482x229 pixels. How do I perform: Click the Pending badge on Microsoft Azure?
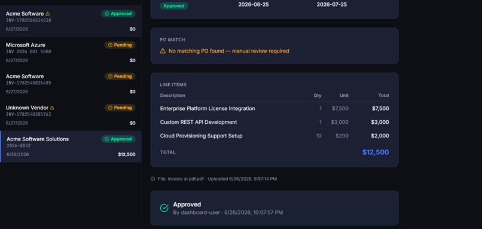(120, 45)
